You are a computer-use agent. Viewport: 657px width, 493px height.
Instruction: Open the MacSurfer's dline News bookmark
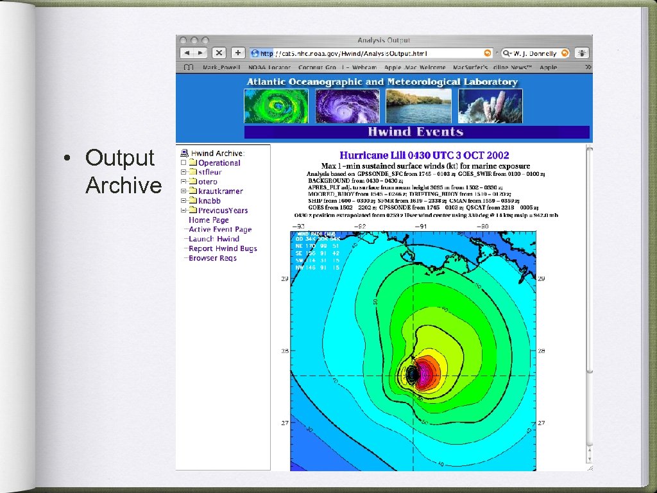pyautogui.click(x=492, y=67)
